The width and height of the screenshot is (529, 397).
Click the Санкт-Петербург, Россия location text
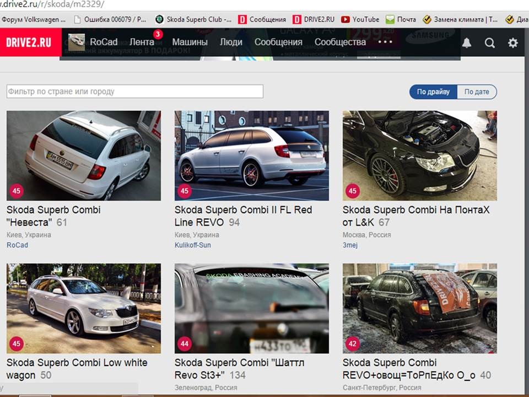coord(382,388)
